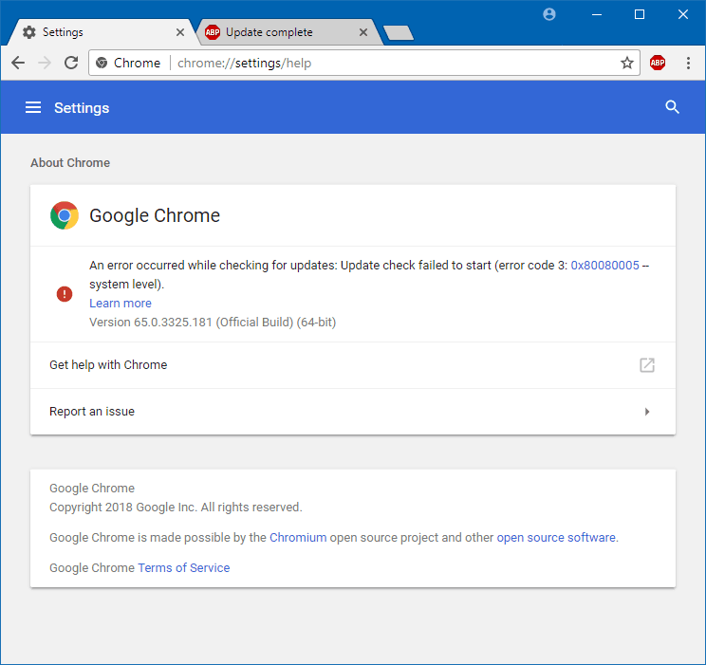Search settings with the magnifier icon

click(x=672, y=107)
